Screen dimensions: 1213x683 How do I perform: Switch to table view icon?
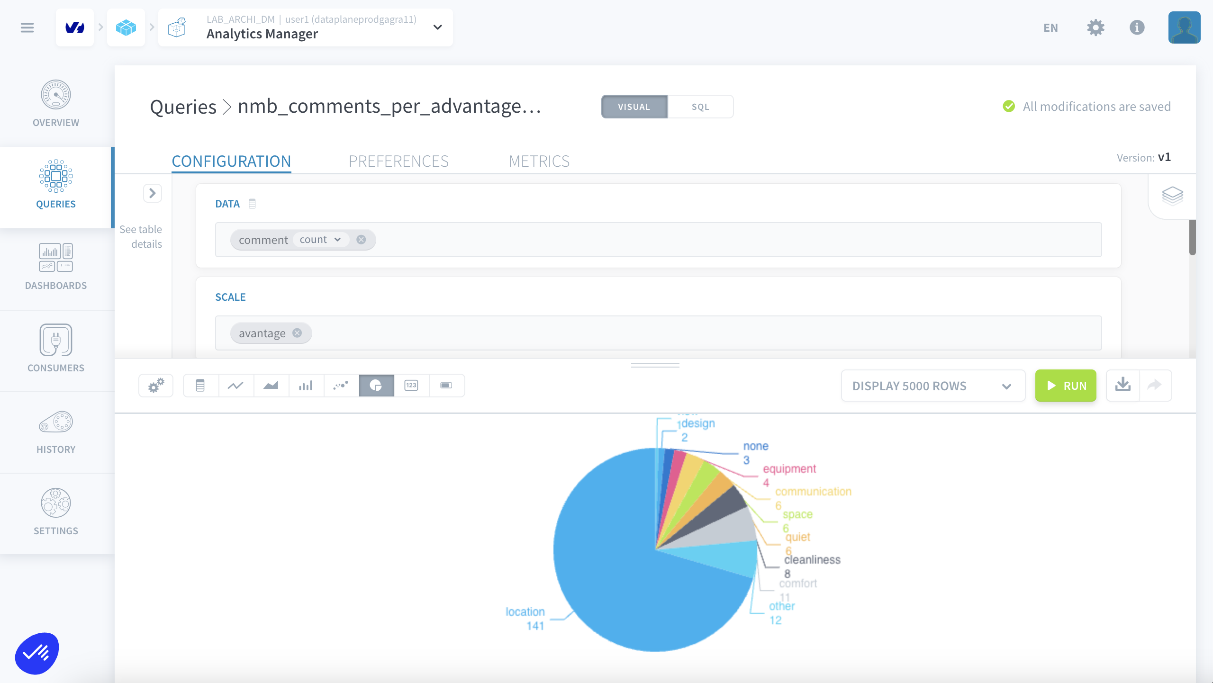[x=200, y=386]
